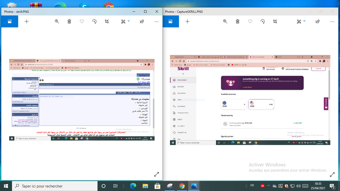Delete the CaptureSKRILL.PNG photo
This screenshot has height=191, width=340.
coord(238,21)
